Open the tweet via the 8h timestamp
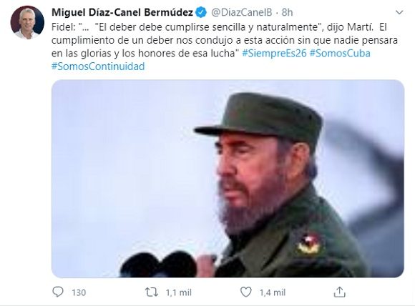Viewport: 415px width, 306px height. pyautogui.click(x=287, y=12)
